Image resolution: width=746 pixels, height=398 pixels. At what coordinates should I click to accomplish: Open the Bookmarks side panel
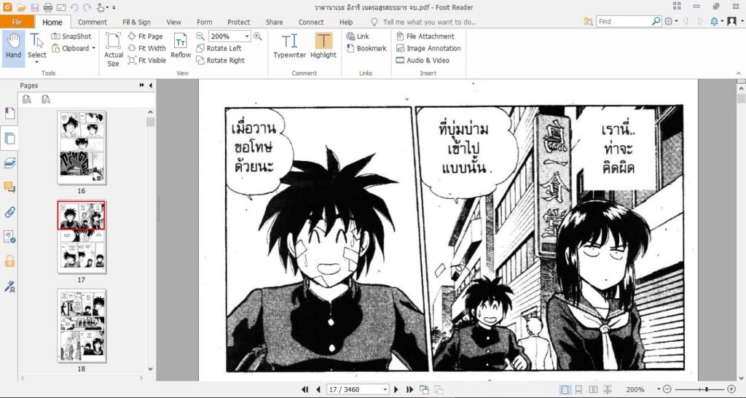pyautogui.click(x=9, y=113)
